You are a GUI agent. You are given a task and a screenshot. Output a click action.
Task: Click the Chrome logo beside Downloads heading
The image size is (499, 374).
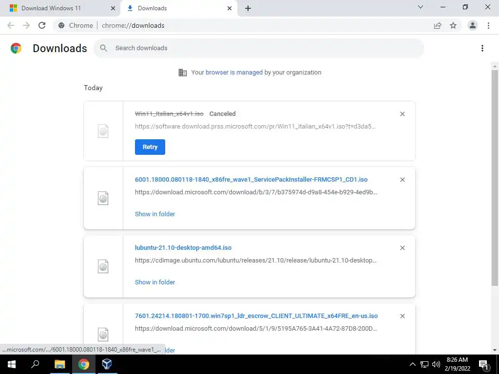click(x=16, y=48)
